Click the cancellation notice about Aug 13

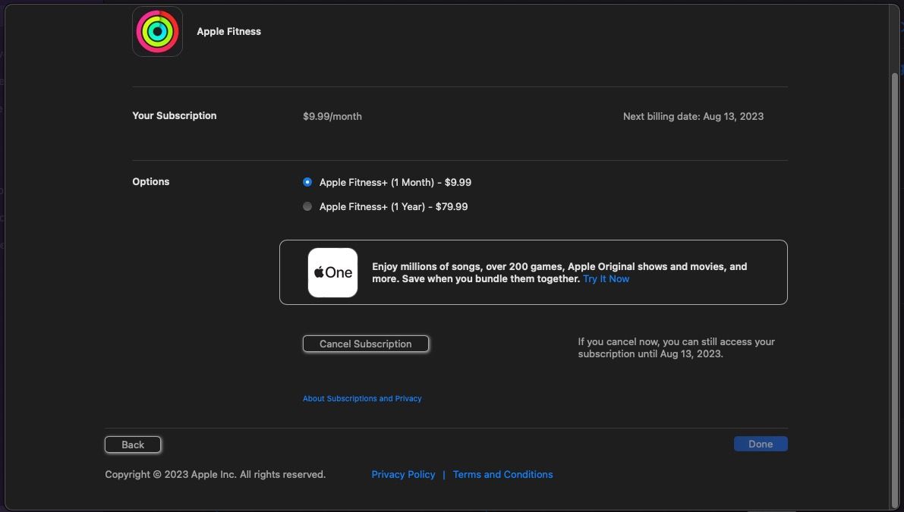(x=676, y=347)
